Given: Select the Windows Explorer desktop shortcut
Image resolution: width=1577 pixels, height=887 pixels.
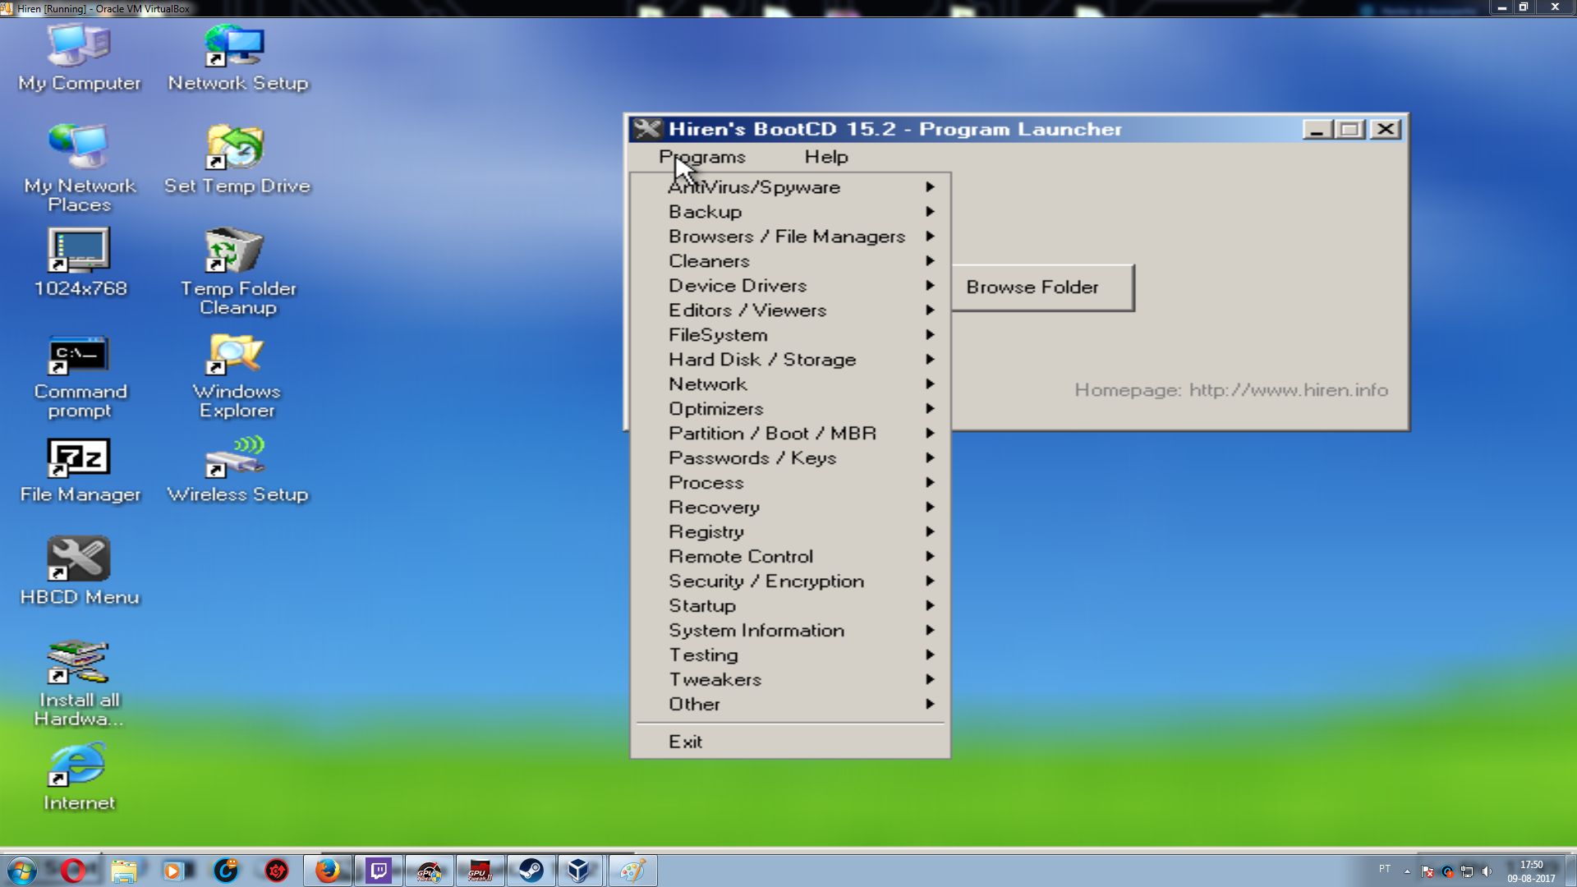Looking at the screenshot, I should [237, 376].
